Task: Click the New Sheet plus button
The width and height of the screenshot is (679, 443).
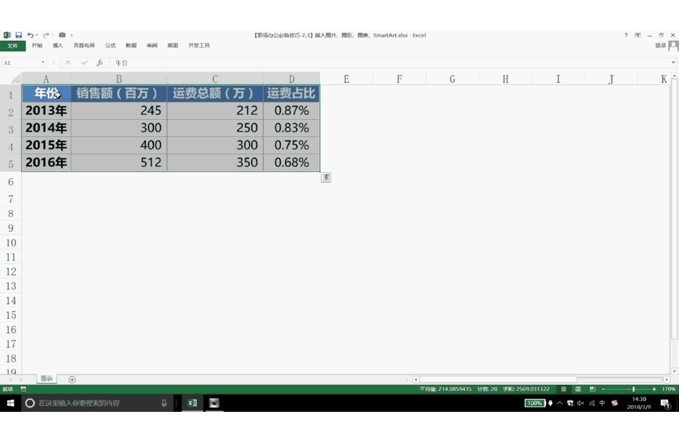Action: 72,379
